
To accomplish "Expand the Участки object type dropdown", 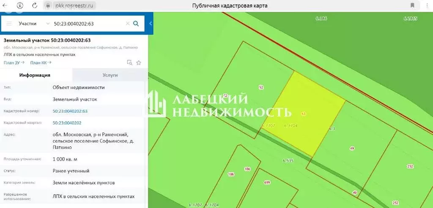I will 34,24.
